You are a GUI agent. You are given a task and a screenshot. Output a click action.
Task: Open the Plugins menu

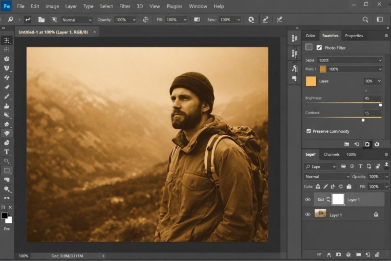click(174, 6)
